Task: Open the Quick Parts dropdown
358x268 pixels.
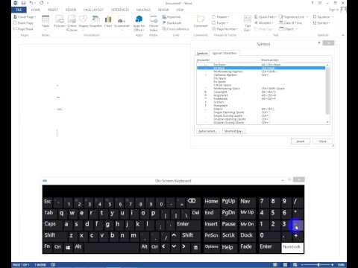Action: [266, 17]
